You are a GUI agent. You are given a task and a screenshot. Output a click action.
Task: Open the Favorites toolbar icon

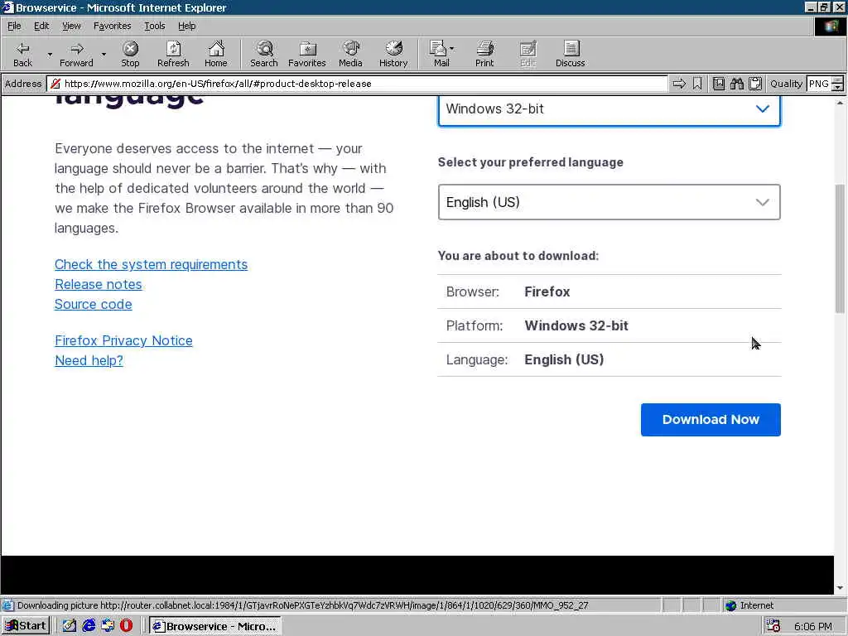307,54
